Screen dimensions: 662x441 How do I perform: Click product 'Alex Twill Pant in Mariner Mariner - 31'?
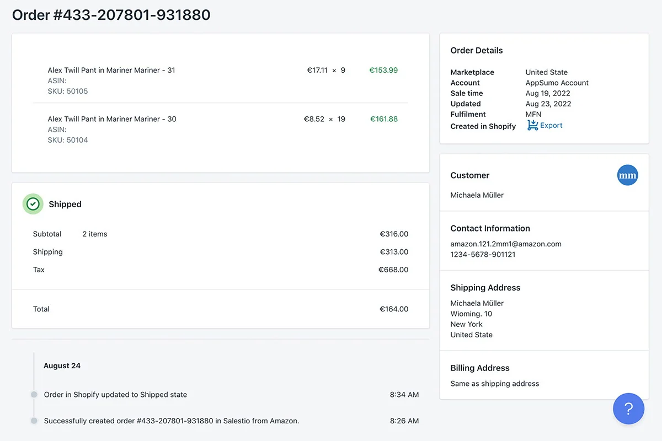pyautogui.click(x=111, y=70)
